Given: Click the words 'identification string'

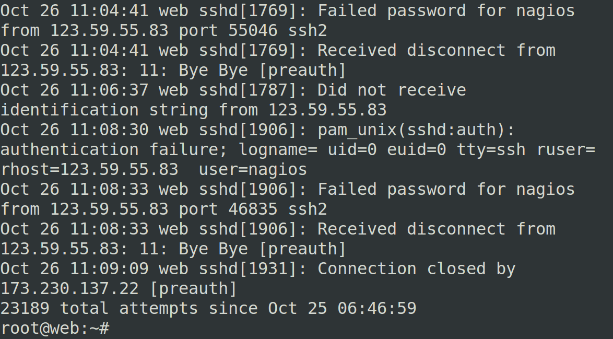Looking at the screenshot, I should pos(104,110).
